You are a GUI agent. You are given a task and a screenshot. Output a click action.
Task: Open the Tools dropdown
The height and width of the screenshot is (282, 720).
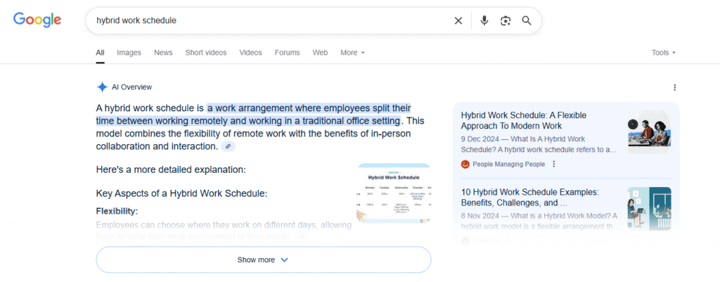click(x=663, y=53)
